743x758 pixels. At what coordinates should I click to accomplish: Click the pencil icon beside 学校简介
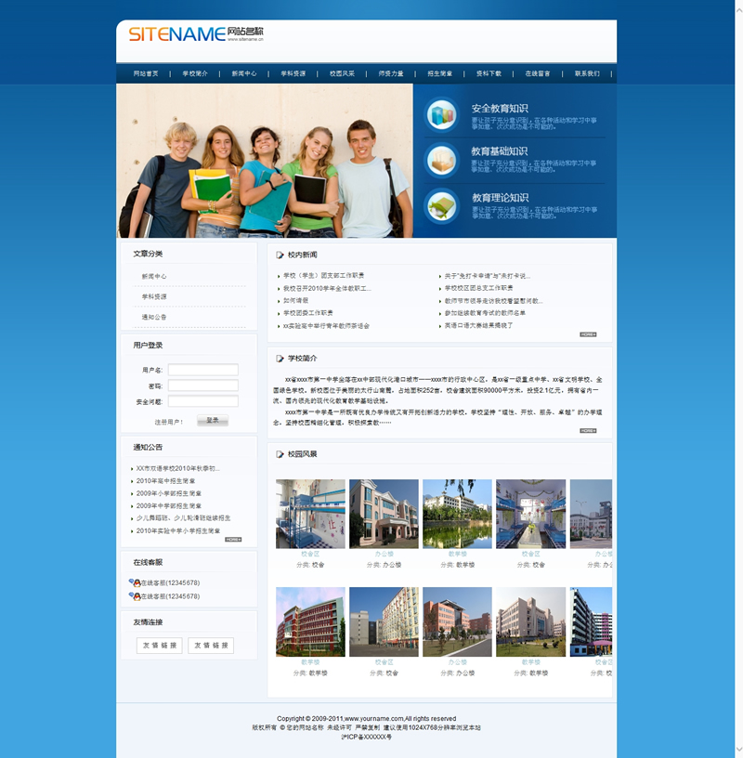pyautogui.click(x=280, y=359)
